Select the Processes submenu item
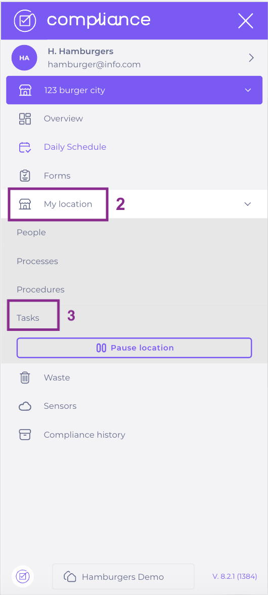268x595 pixels. (37, 261)
